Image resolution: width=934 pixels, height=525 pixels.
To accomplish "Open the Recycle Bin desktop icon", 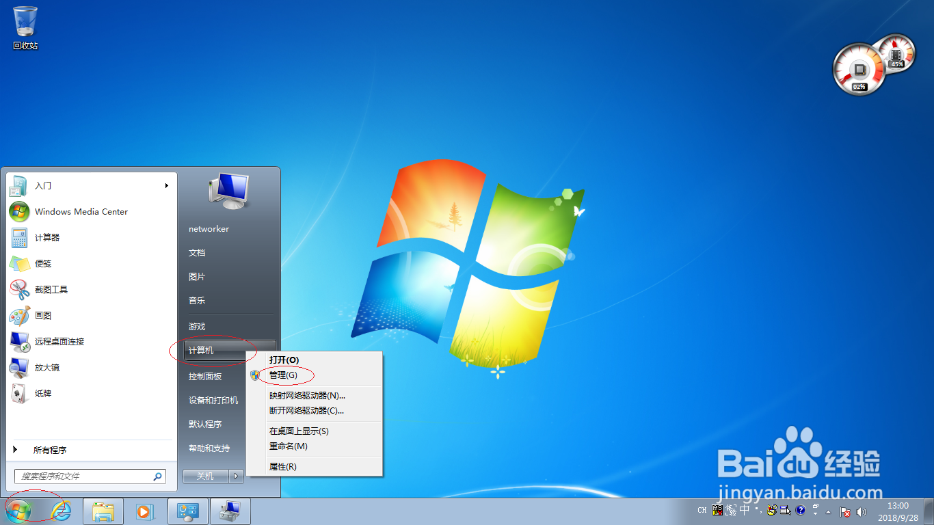I will pos(25,27).
